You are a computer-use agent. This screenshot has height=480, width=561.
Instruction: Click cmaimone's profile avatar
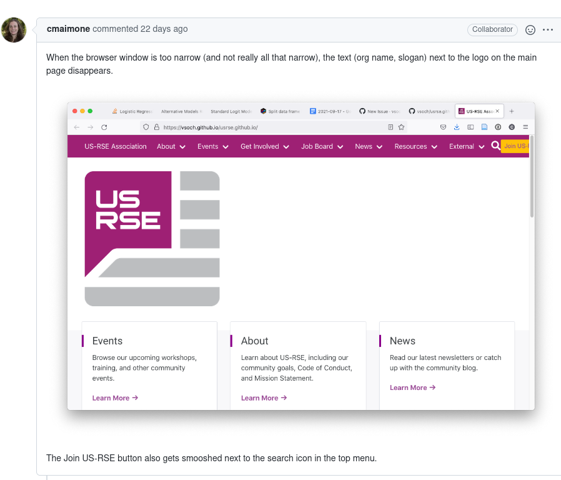pyautogui.click(x=14, y=30)
